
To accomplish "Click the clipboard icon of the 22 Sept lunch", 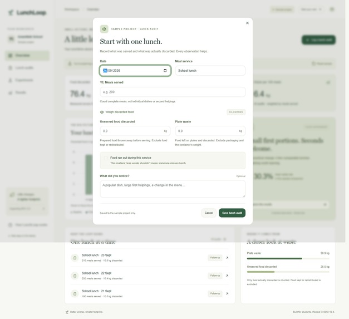I will click(x=75, y=276).
